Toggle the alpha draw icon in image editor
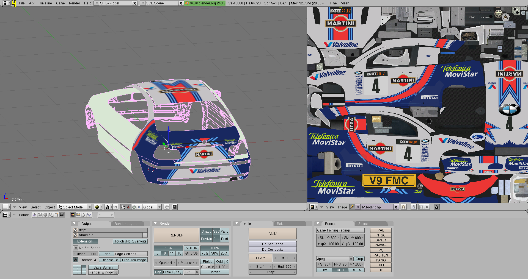 point(421,207)
